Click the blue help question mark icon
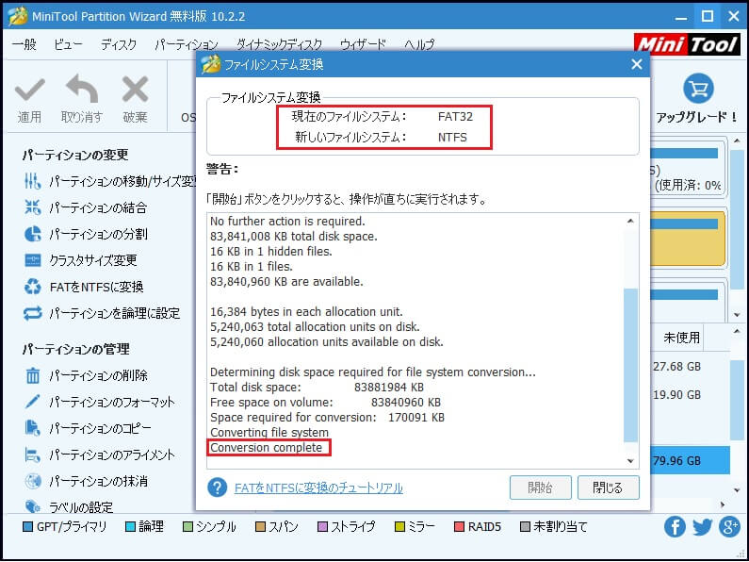Image resolution: width=749 pixels, height=562 pixels. [x=217, y=488]
